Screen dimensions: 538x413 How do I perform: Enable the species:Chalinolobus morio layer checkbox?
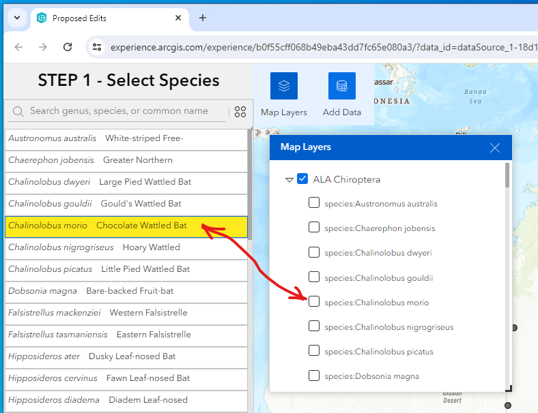(314, 301)
